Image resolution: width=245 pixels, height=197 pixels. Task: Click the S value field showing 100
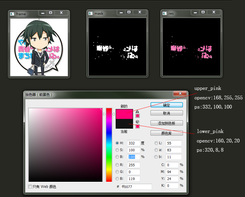tap(134, 150)
